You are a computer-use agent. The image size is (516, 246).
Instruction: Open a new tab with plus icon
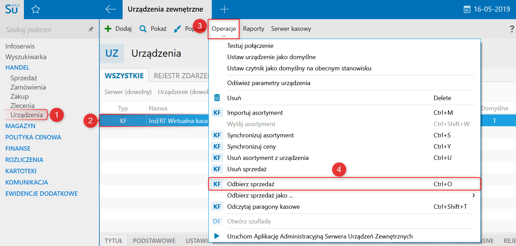224,9
